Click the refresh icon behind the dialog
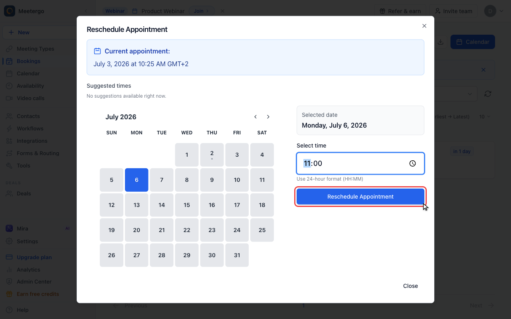511x319 pixels. pos(487,94)
